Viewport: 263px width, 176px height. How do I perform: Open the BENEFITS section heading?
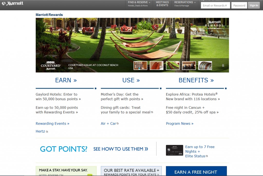(196, 80)
